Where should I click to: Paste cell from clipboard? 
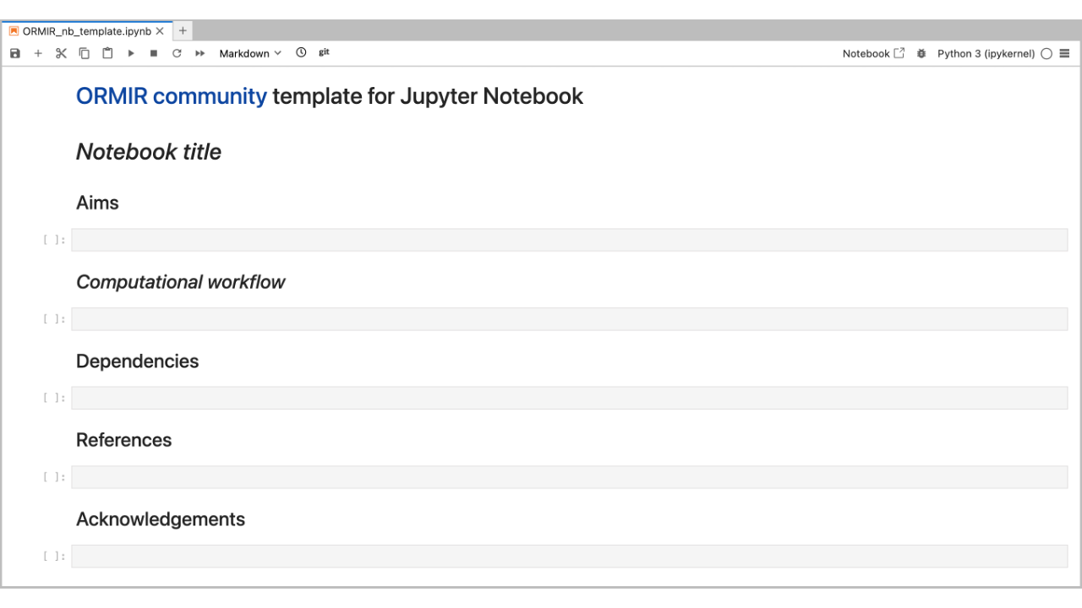pyautogui.click(x=107, y=53)
